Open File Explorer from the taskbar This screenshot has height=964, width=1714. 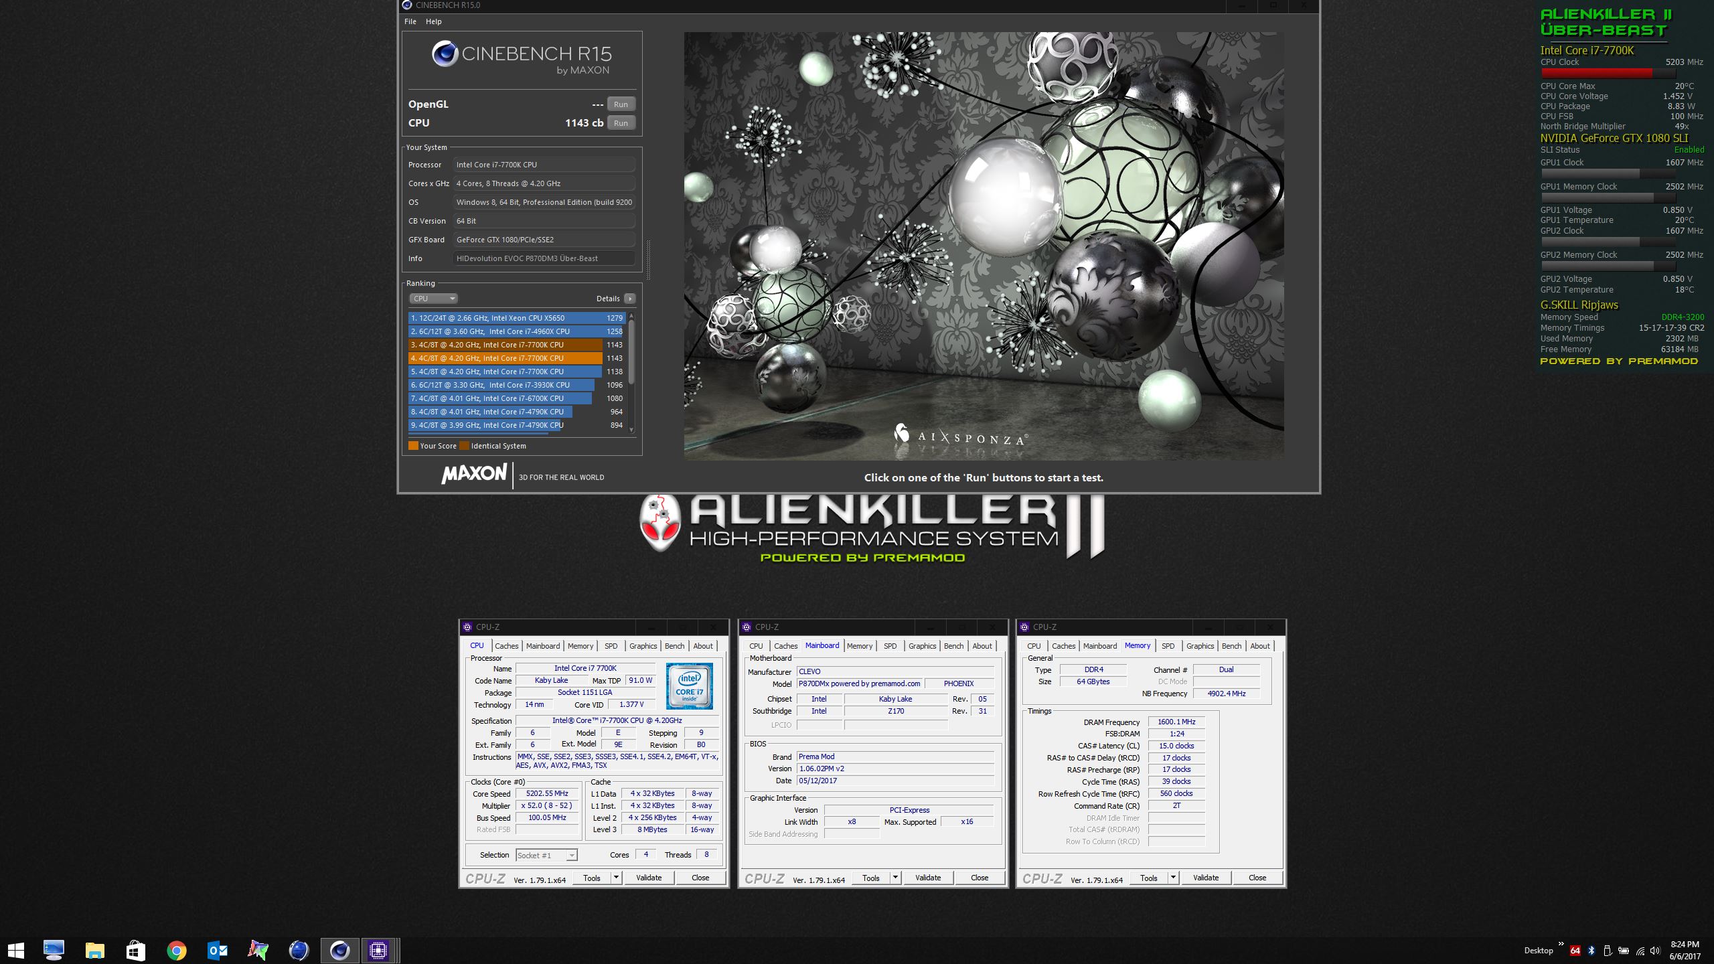point(95,950)
